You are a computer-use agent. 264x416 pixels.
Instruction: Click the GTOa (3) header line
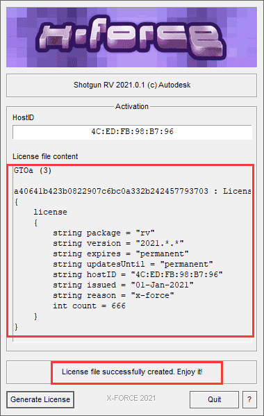(33, 170)
